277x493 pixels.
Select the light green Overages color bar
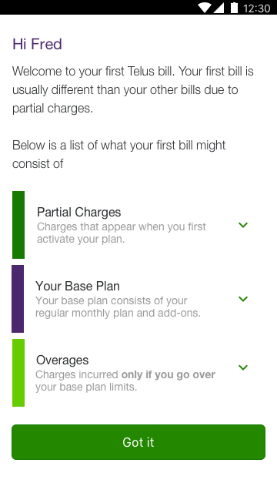click(x=18, y=373)
